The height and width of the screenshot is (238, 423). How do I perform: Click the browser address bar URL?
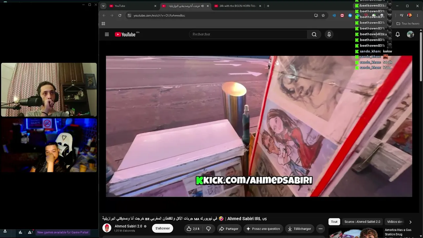(159, 15)
